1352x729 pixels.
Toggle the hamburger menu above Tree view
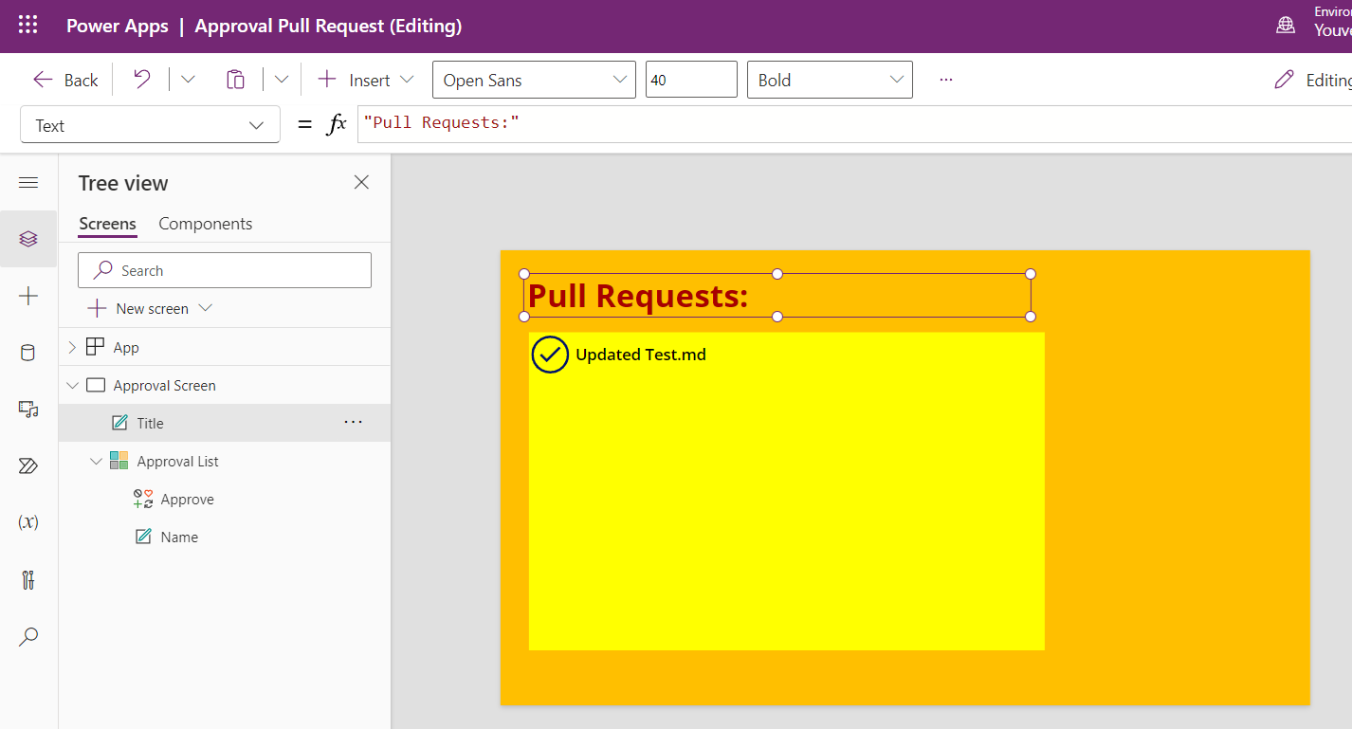click(x=28, y=182)
